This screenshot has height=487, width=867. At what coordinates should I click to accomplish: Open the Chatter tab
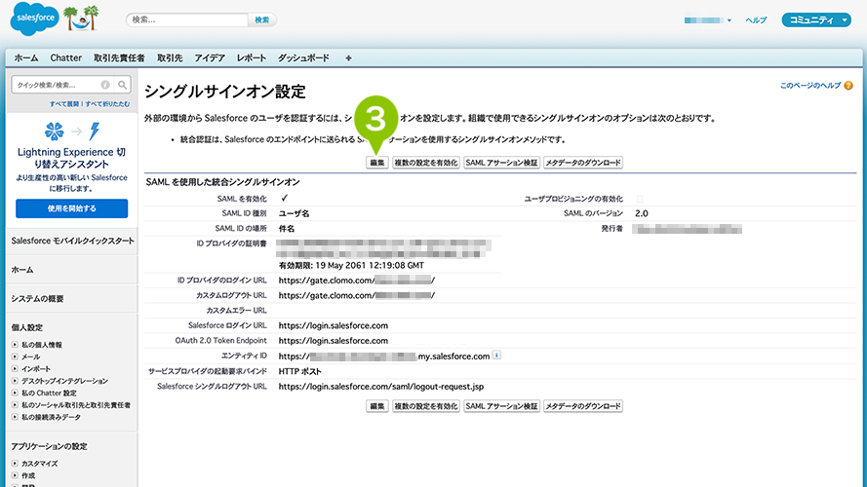pos(65,58)
